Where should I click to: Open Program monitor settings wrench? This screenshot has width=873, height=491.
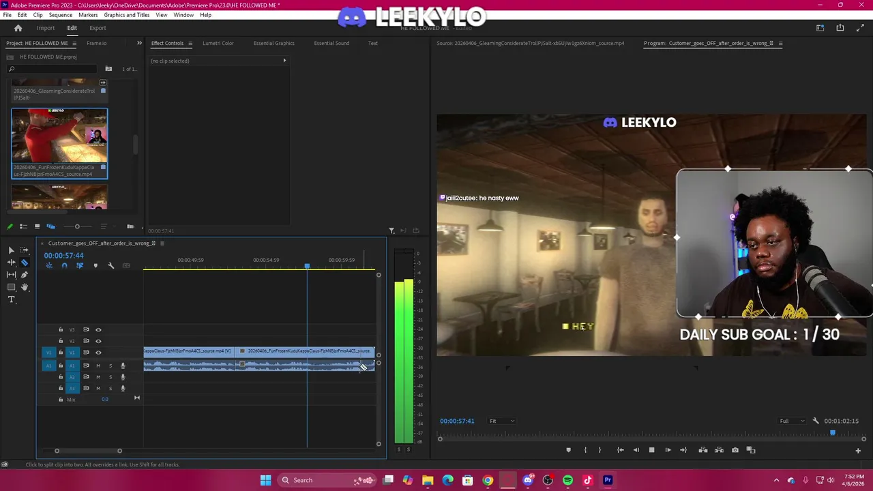click(x=816, y=421)
